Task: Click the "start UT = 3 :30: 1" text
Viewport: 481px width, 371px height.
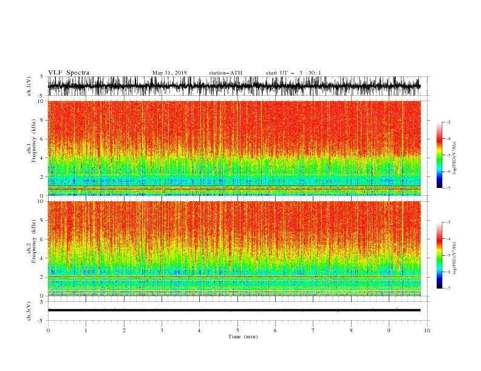Action: [293, 73]
